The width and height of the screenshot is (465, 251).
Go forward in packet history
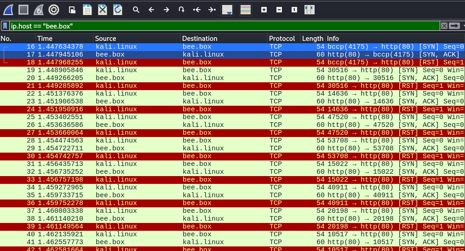(x=166, y=10)
